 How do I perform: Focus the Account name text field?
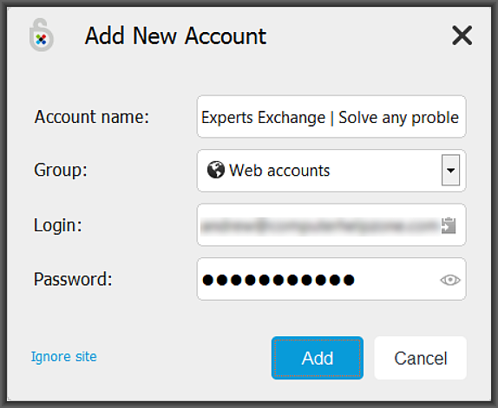click(x=331, y=117)
